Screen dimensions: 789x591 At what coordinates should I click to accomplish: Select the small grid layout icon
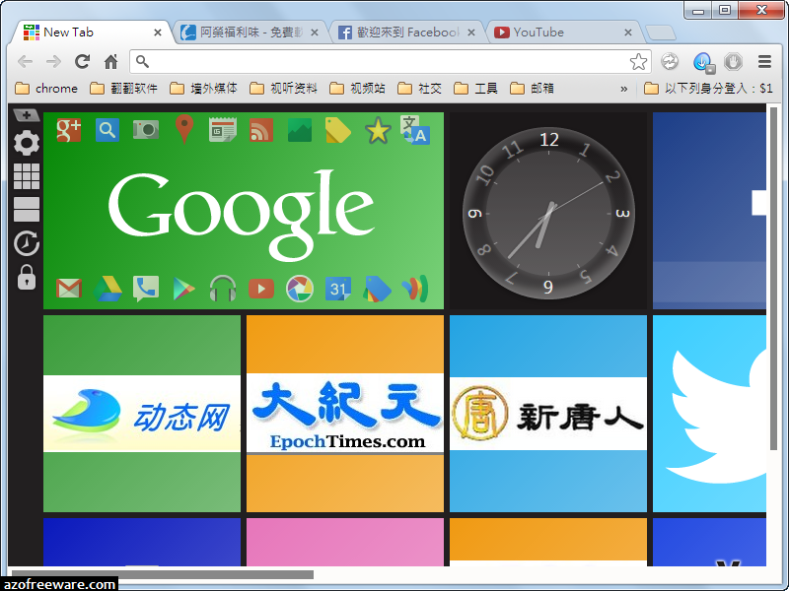[27, 176]
